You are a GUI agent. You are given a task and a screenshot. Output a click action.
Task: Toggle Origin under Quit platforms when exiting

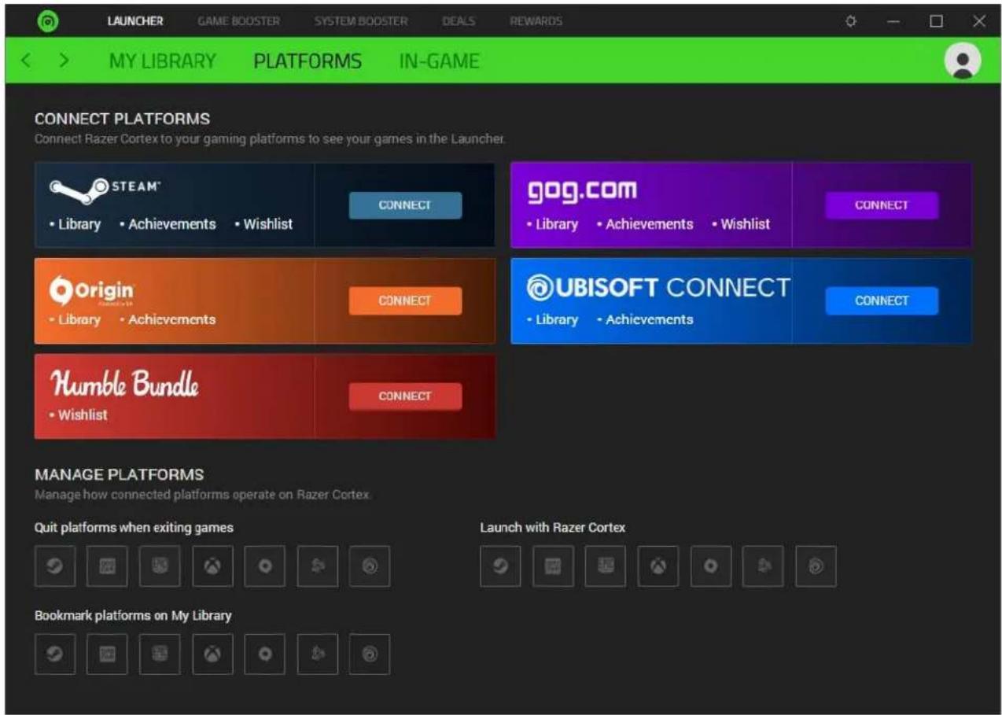click(265, 566)
